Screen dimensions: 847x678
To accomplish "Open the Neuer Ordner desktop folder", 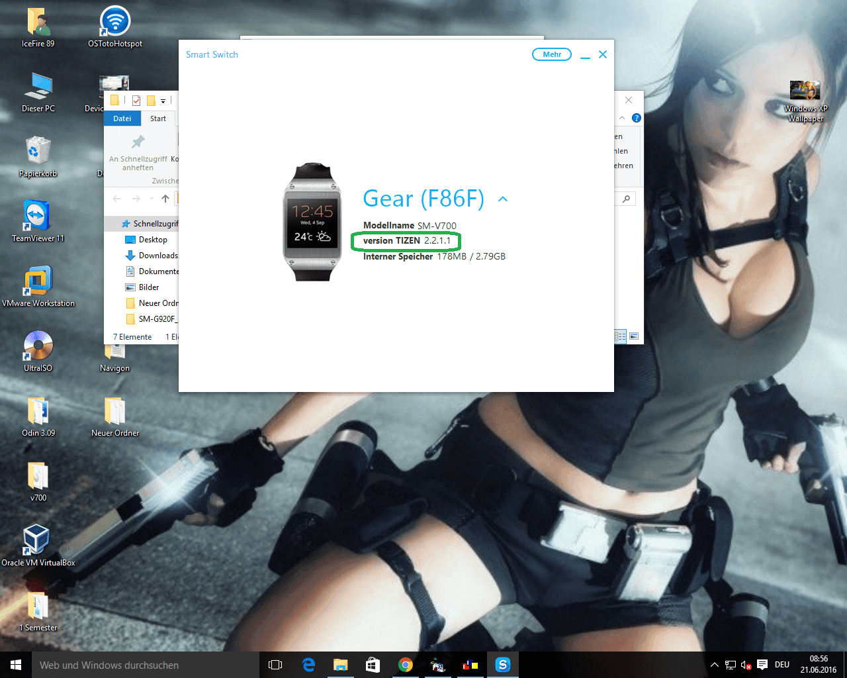I will (x=115, y=416).
